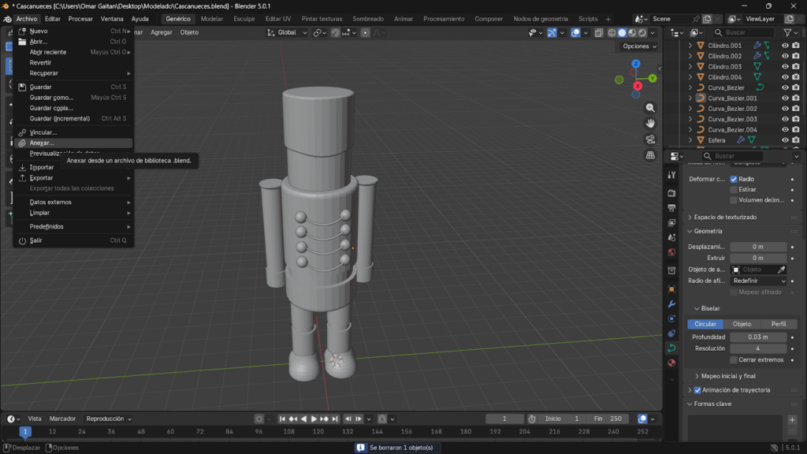Expand the Espacio de texturizado panel
The width and height of the screenshot is (807, 454).
click(x=725, y=217)
